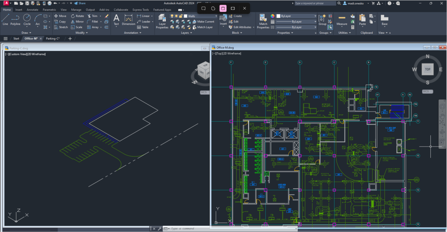The width and height of the screenshot is (447, 232).
Task: Choose the Array command
Action: tap(93, 27)
